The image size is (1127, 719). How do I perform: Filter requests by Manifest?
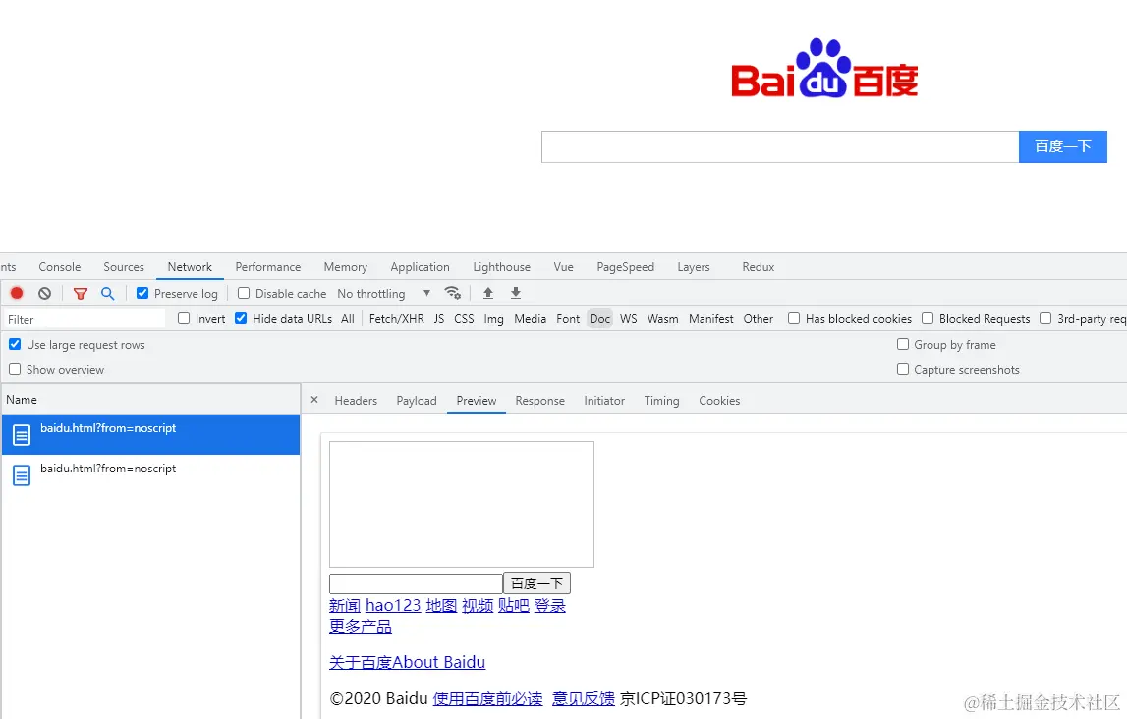point(710,318)
